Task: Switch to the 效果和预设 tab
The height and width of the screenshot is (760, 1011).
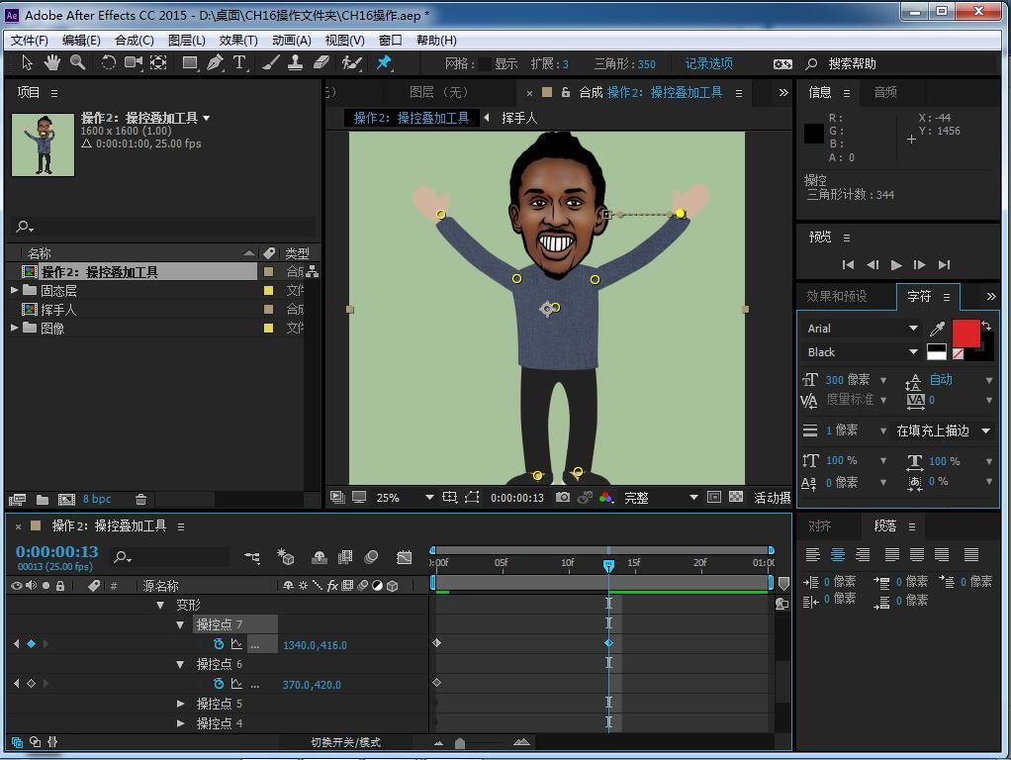Action: (836, 296)
